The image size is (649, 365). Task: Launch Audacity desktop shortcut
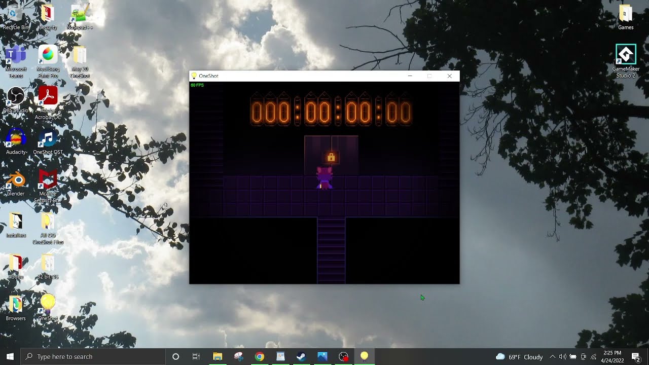pos(16,141)
